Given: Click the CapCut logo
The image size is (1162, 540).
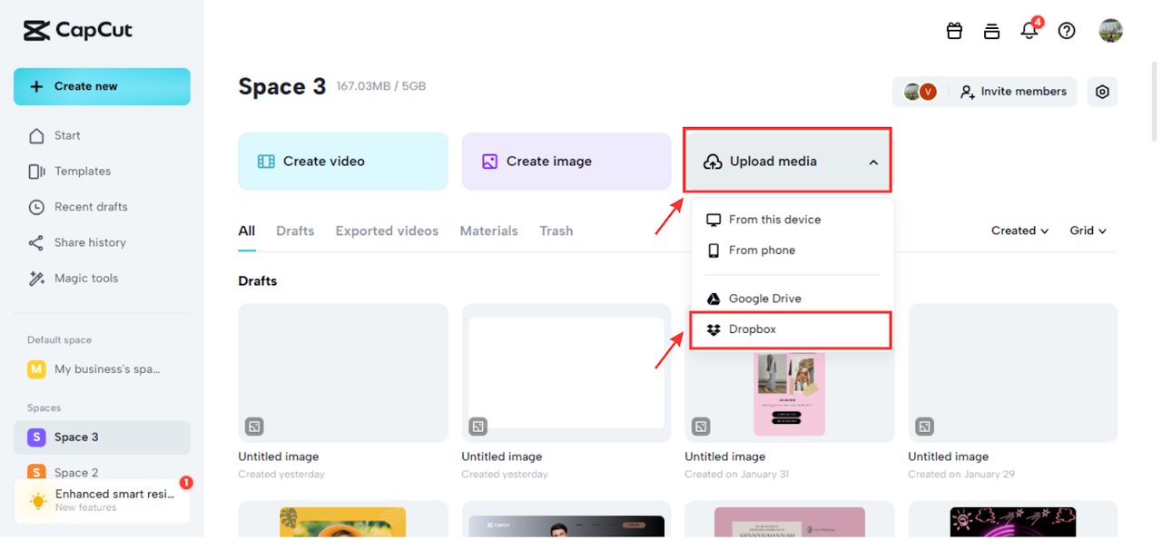Looking at the screenshot, I should 77,31.
